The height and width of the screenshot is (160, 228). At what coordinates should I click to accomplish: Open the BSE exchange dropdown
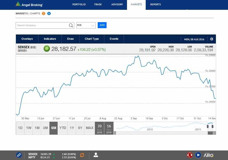click(x=86, y=25)
